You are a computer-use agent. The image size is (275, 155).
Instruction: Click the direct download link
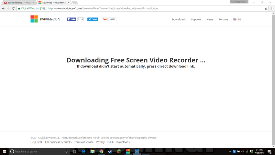(x=176, y=66)
